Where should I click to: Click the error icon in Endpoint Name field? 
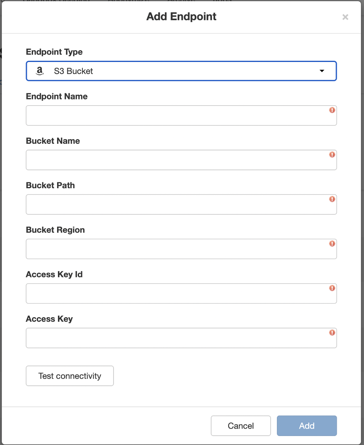(x=332, y=111)
